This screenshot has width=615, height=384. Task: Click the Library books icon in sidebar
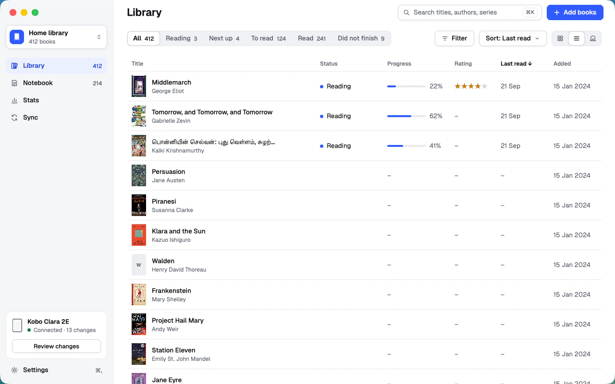click(14, 66)
